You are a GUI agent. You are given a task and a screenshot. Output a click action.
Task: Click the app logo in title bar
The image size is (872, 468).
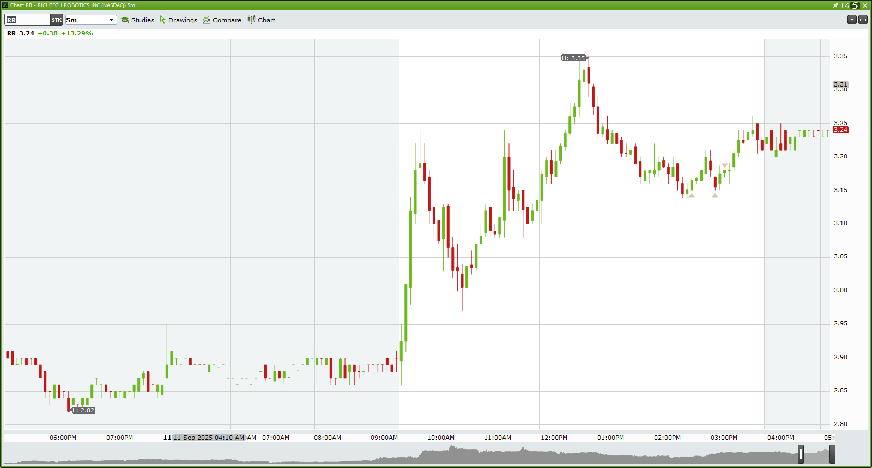tap(5, 5)
